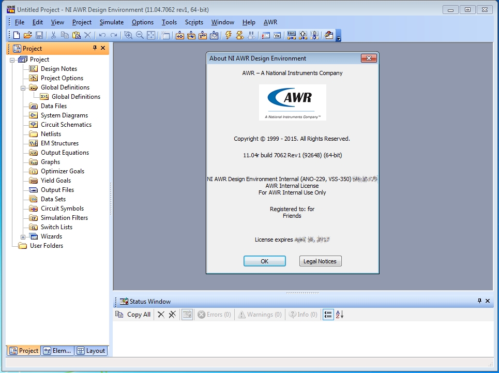This screenshot has height=373, width=499.
Task: Open the File menu
Action: tap(20, 22)
